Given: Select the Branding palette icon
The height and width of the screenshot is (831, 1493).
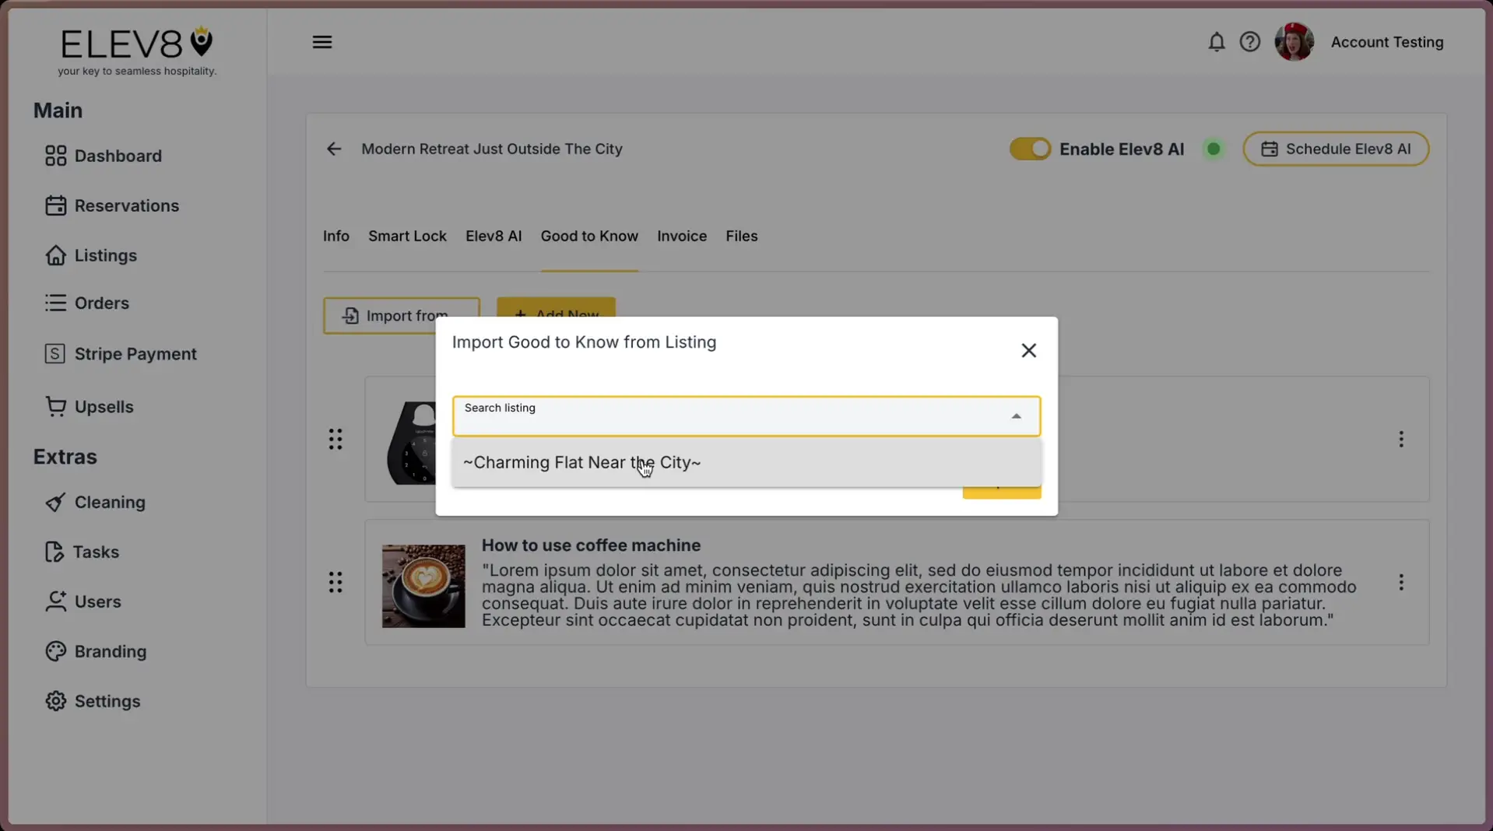Looking at the screenshot, I should click(x=54, y=651).
